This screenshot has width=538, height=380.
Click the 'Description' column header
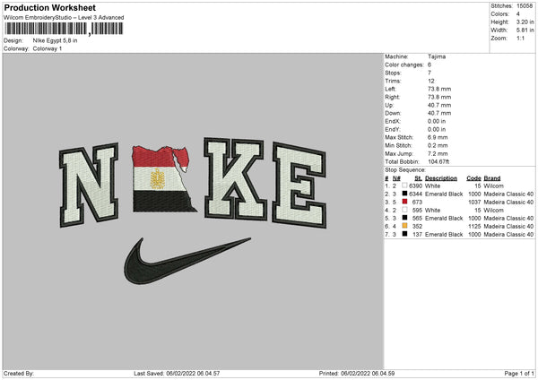(x=441, y=178)
